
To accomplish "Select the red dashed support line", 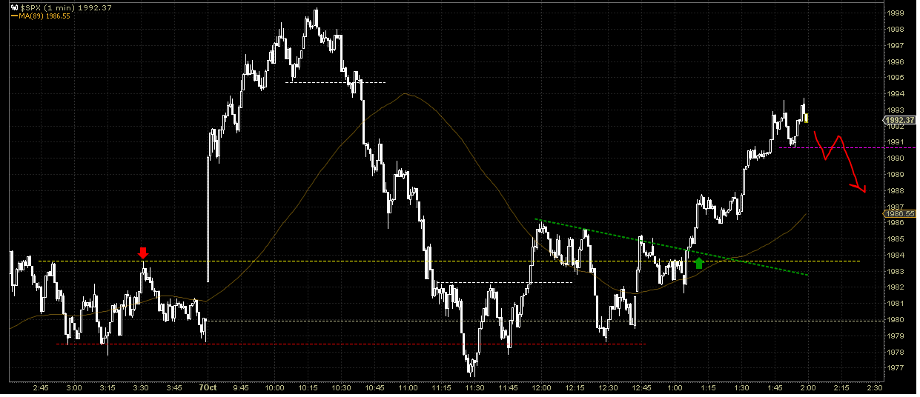I will 351,344.
